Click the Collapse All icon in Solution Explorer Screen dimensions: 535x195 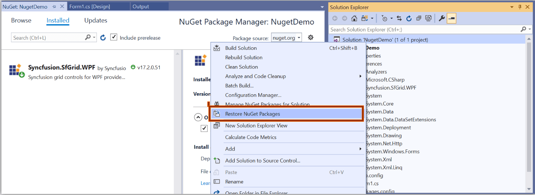419,18
